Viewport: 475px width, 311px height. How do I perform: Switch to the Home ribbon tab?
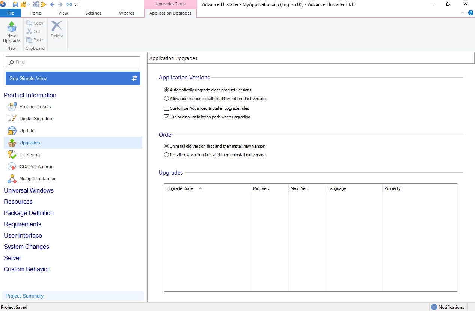tap(35, 13)
